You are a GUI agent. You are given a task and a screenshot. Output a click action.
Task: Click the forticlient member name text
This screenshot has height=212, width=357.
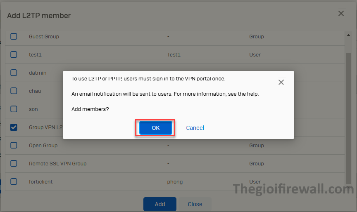pos(41,181)
